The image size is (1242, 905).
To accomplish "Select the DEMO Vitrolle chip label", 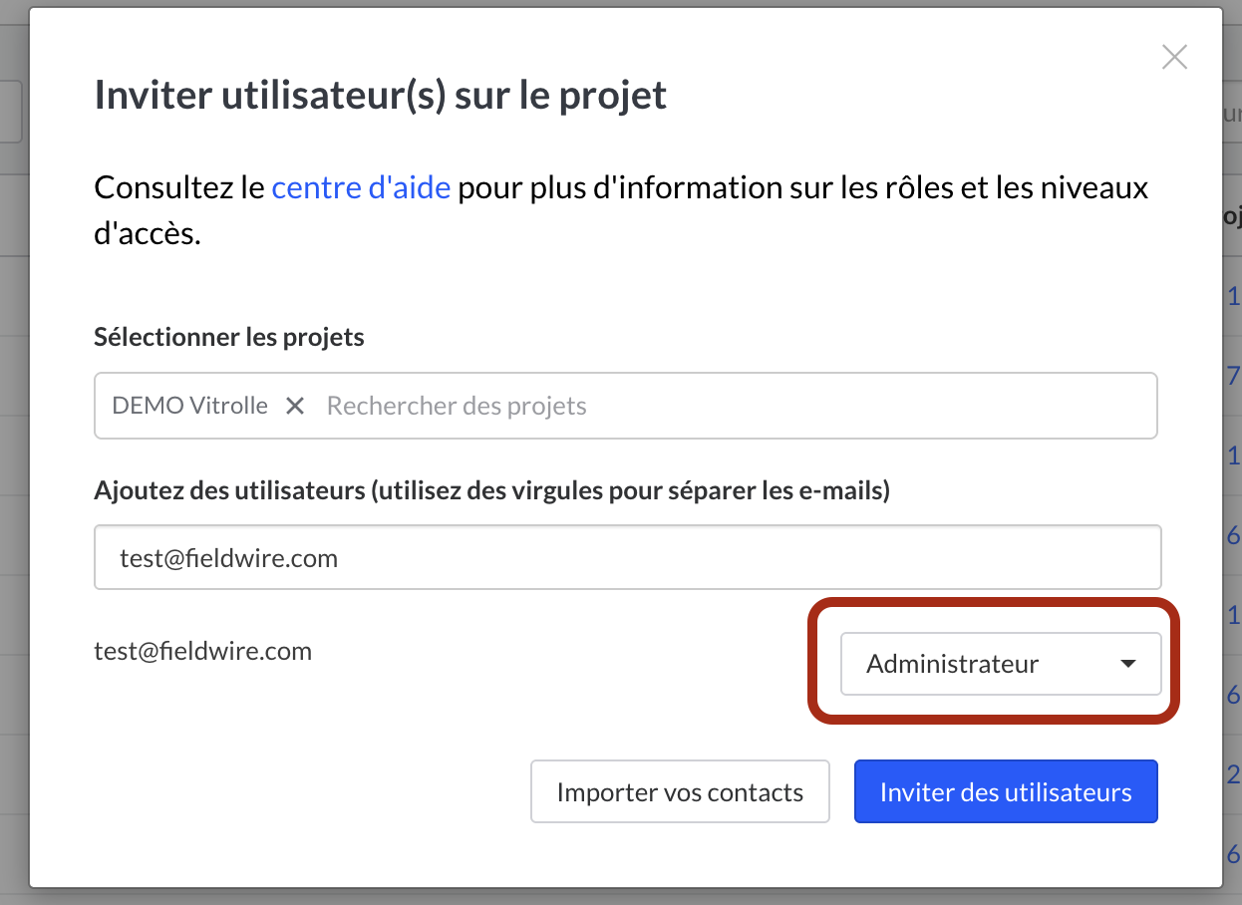I will pos(189,406).
